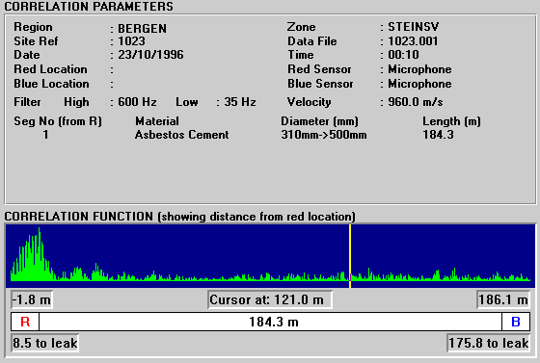Screen dimensions: 540x363
Task: Select the -1.8 m start distance box
Action: [x=32, y=299]
